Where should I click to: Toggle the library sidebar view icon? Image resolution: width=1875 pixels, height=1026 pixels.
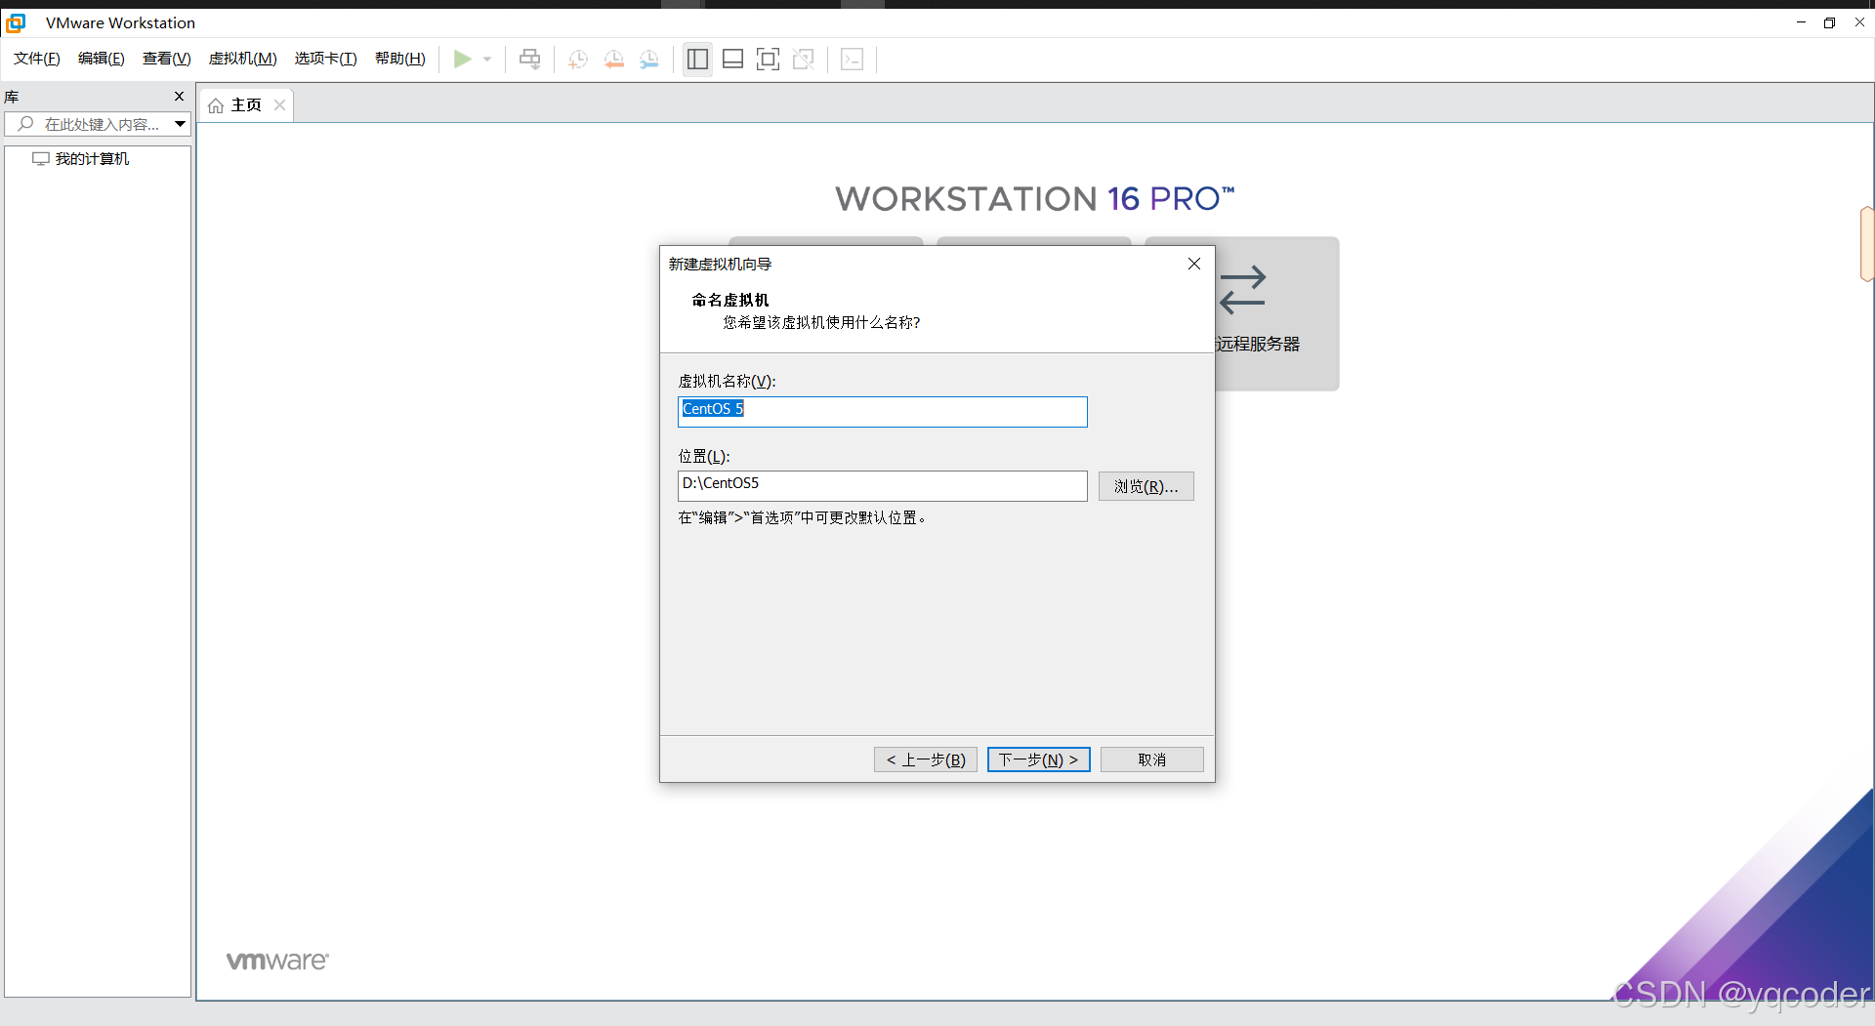(x=697, y=60)
